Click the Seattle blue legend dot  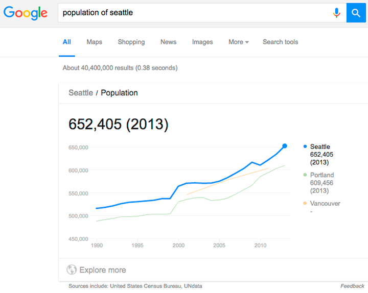point(305,146)
